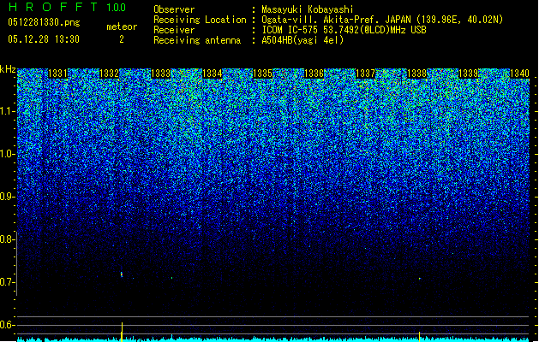
Task: Click the tall yellow signal spike at 1332
Action: coord(122,332)
